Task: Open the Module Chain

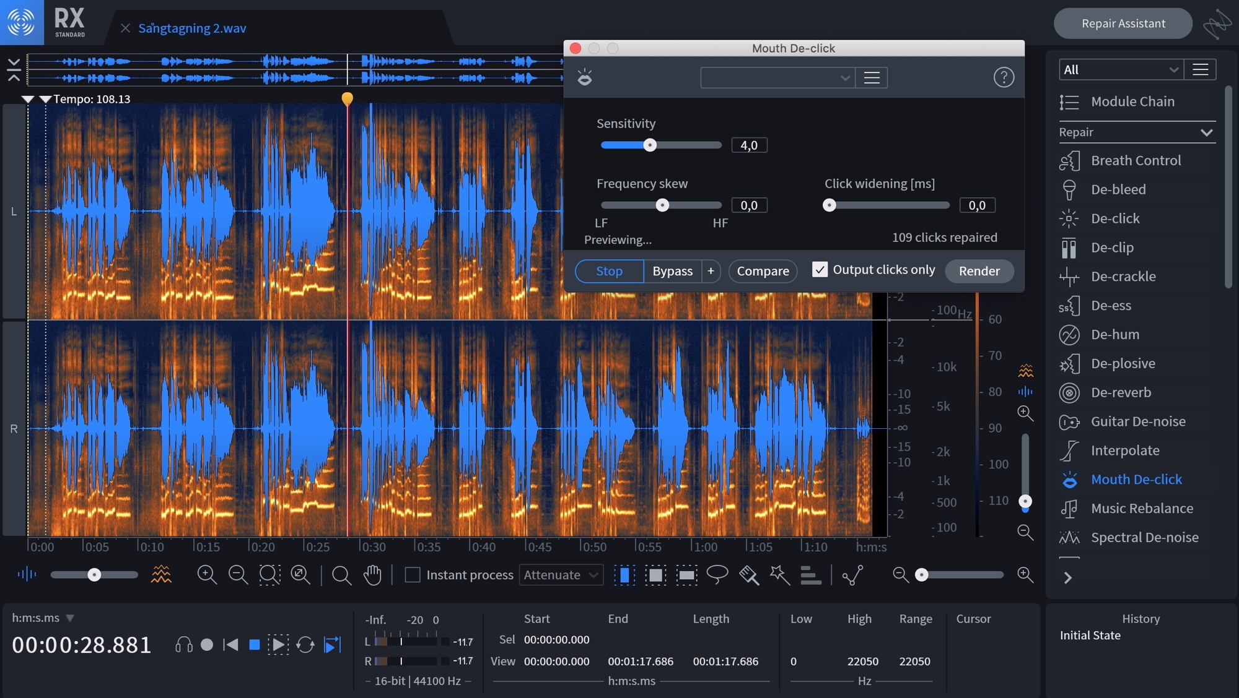Action: (1117, 101)
